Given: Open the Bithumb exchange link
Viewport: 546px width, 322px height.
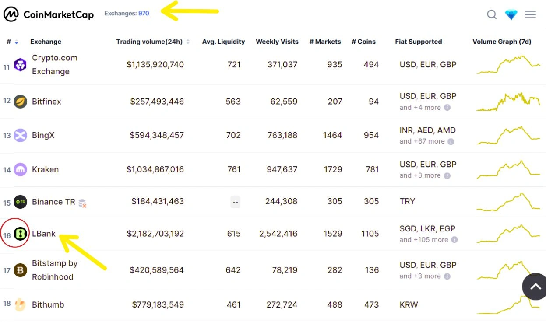Looking at the screenshot, I should pyautogui.click(x=48, y=304).
